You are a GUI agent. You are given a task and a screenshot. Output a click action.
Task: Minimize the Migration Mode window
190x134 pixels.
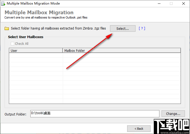coord(159,3)
